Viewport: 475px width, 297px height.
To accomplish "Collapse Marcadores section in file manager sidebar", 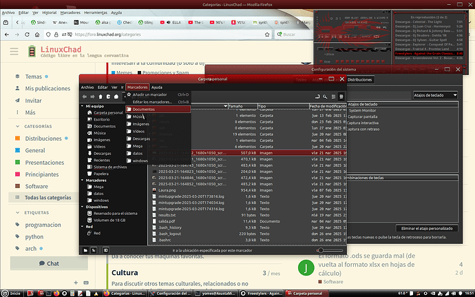I will [83, 181].
